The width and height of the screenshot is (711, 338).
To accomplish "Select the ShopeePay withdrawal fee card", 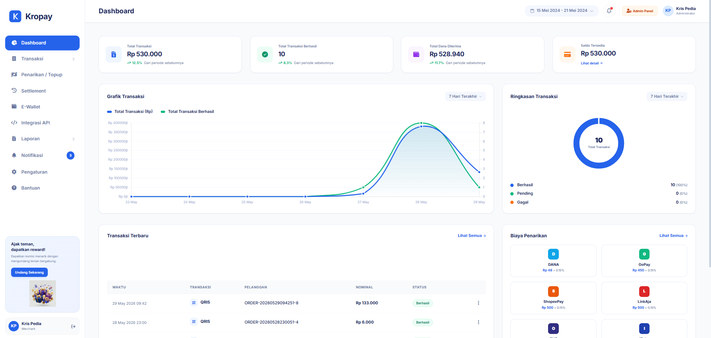I will coord(553,298).
